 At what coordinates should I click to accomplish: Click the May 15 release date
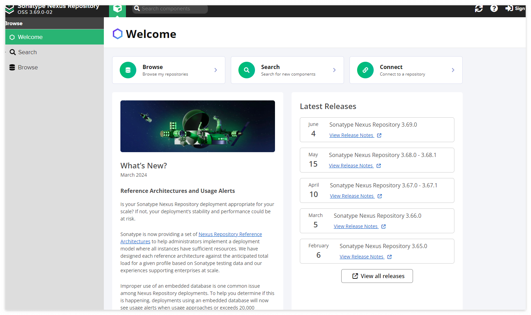[313, 160]
